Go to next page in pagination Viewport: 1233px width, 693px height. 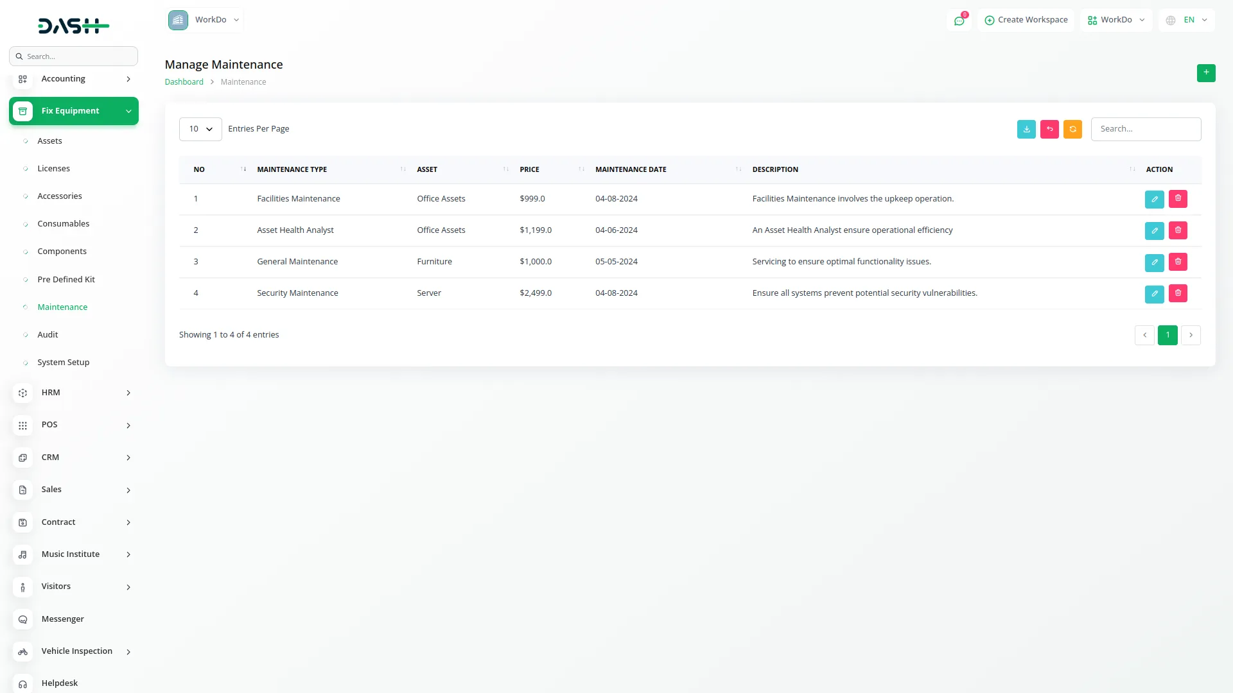click(x=1191, y=335)
